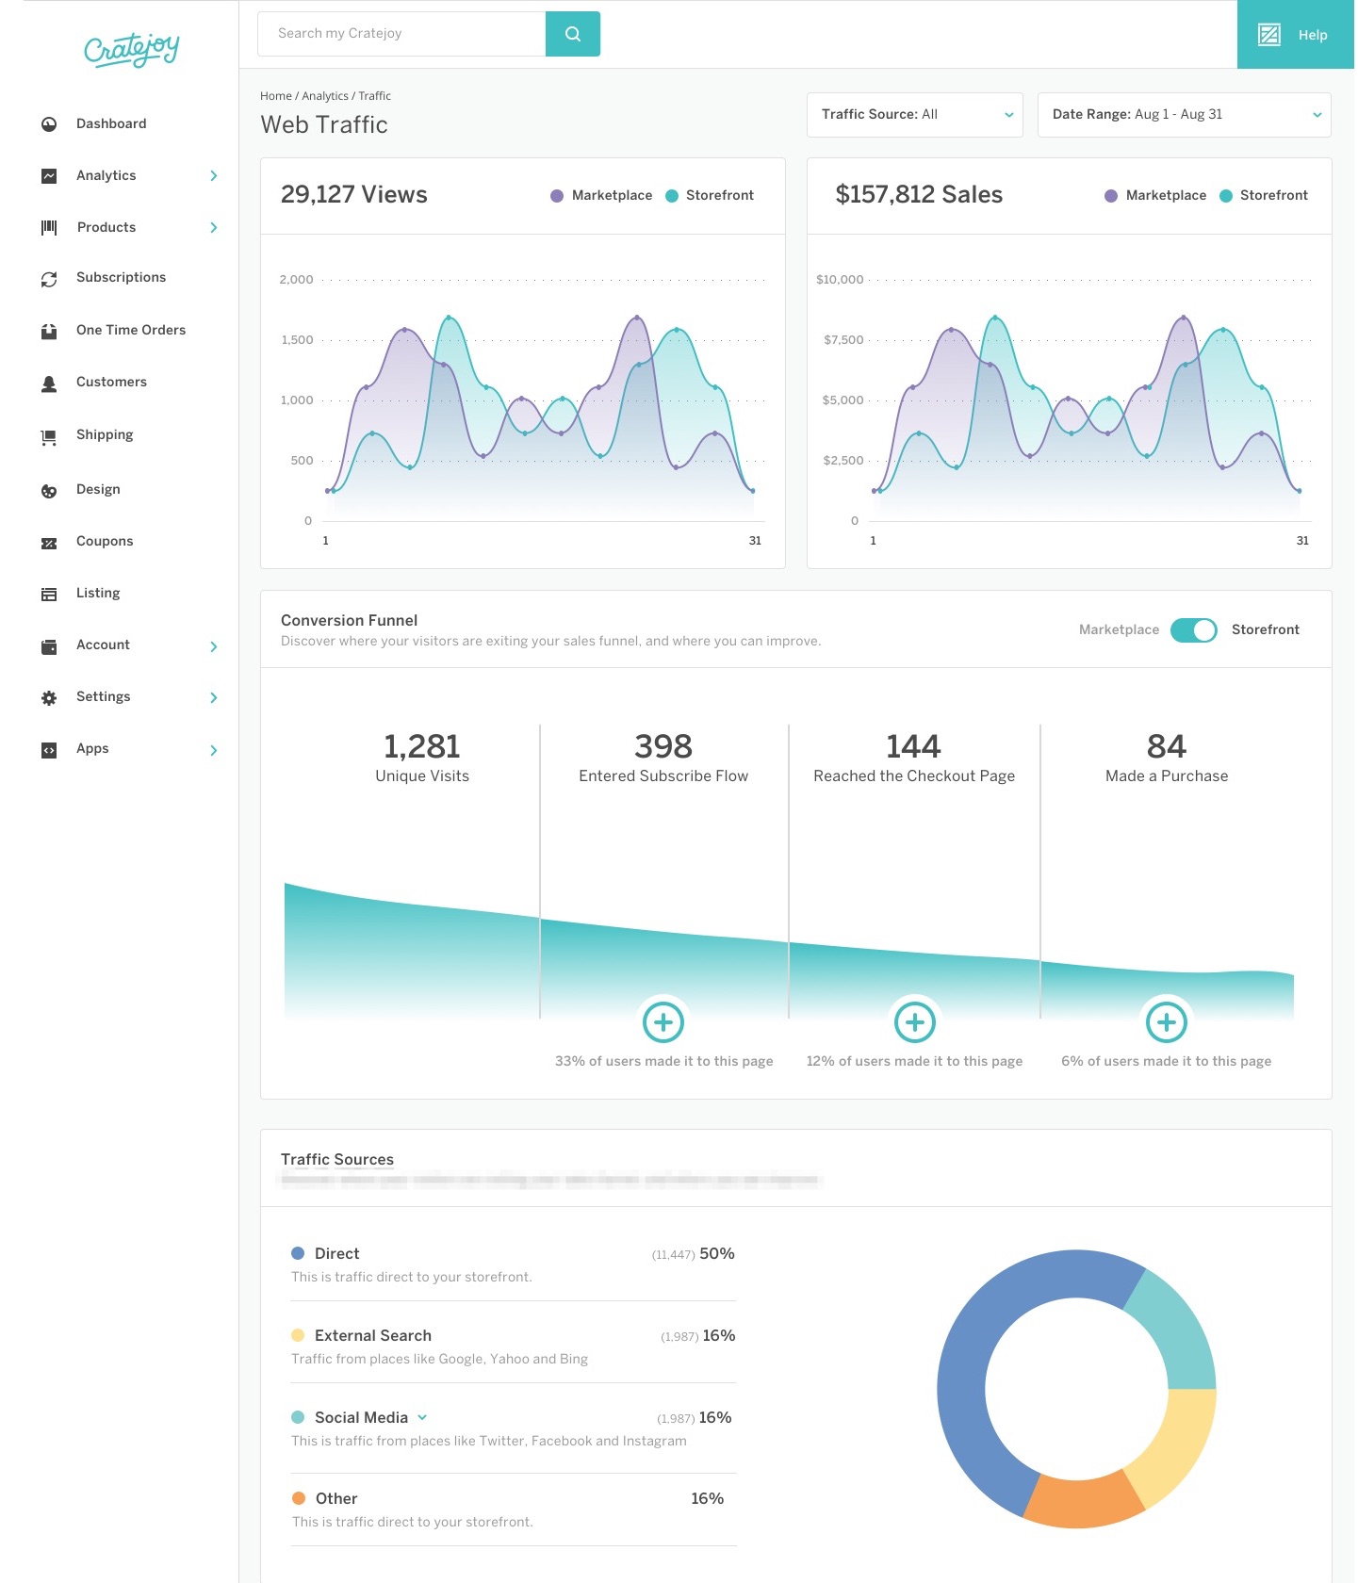Click the Home breadcrumb link
The image size is (1358, 1583).
pos(276,96)
